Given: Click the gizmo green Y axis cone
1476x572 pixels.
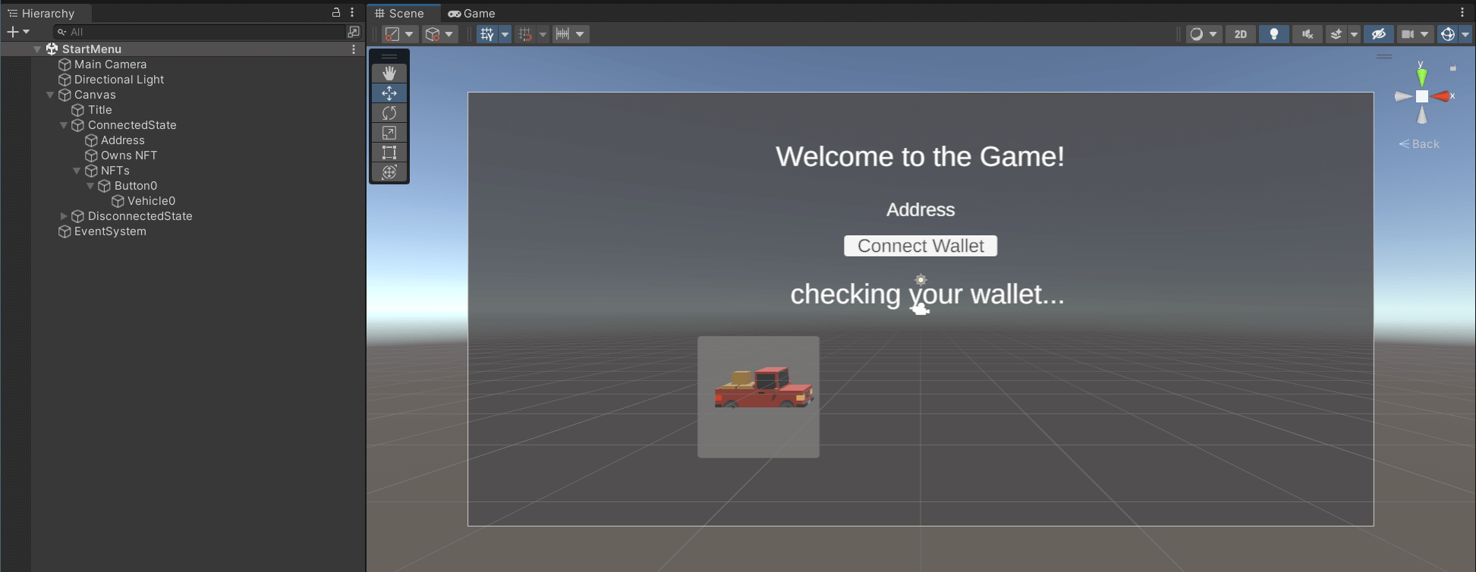Looking at the screenshot, I should [x=1421, y=76].
